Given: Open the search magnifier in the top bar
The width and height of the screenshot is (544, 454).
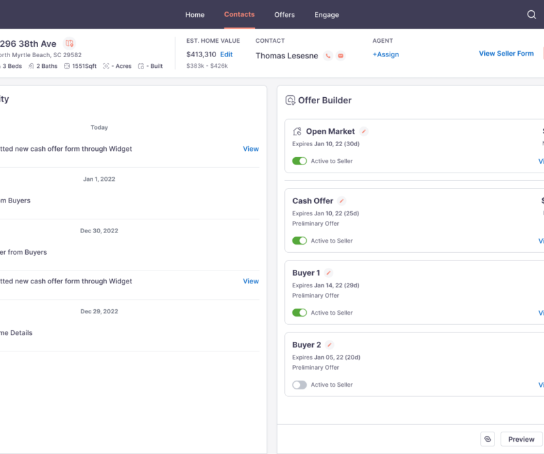Looking at the screenshot, I should point(532,15).
